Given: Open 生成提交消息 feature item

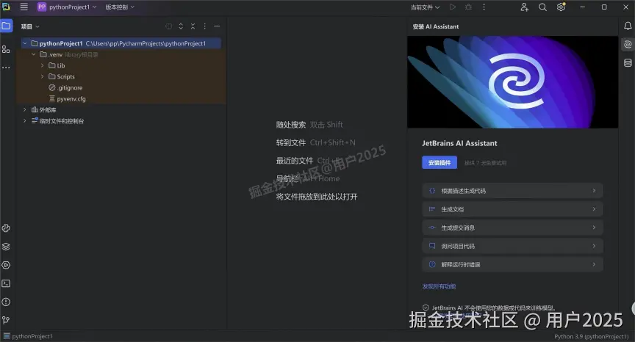Looking at the screenshot, I should coord(513,228).
